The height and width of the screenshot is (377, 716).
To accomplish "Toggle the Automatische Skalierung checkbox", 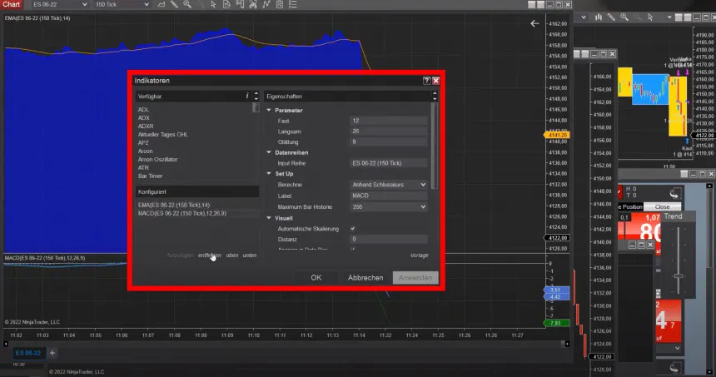I will 353,228.
